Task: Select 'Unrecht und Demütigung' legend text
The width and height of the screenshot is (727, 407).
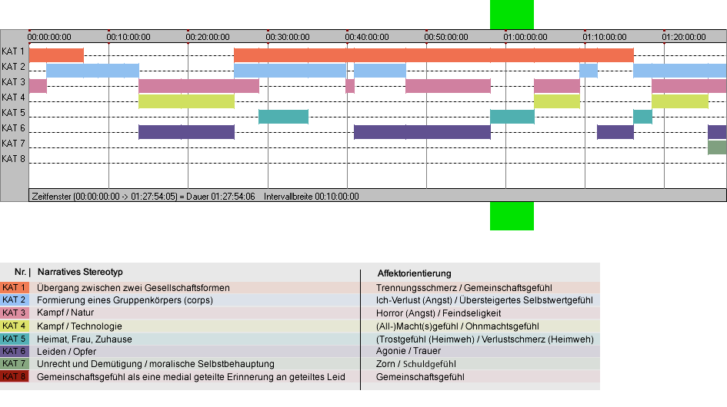Action: click(x=90, y=364)
